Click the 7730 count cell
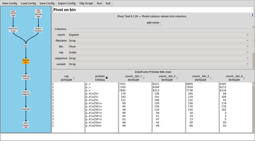 (x=189, y=90)
